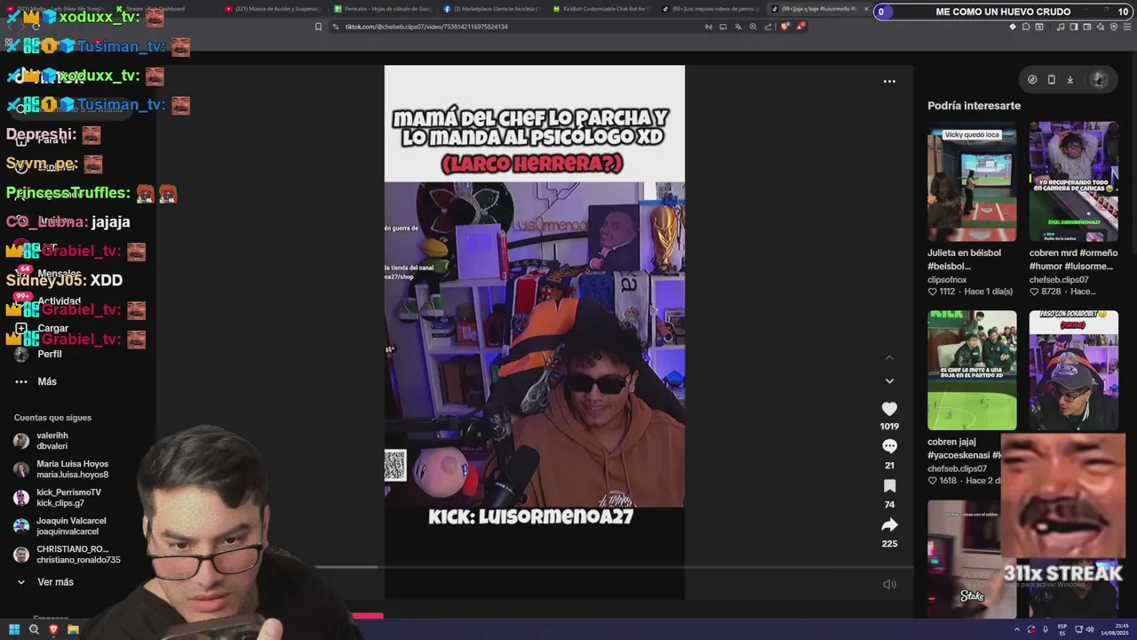The image size is (1137, 640).
Task: Open the soccer field suggested video thumbnail
Action: coord(972,370)
